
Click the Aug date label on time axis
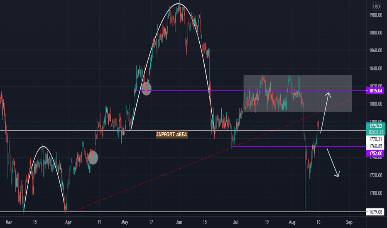click(292, 222)
